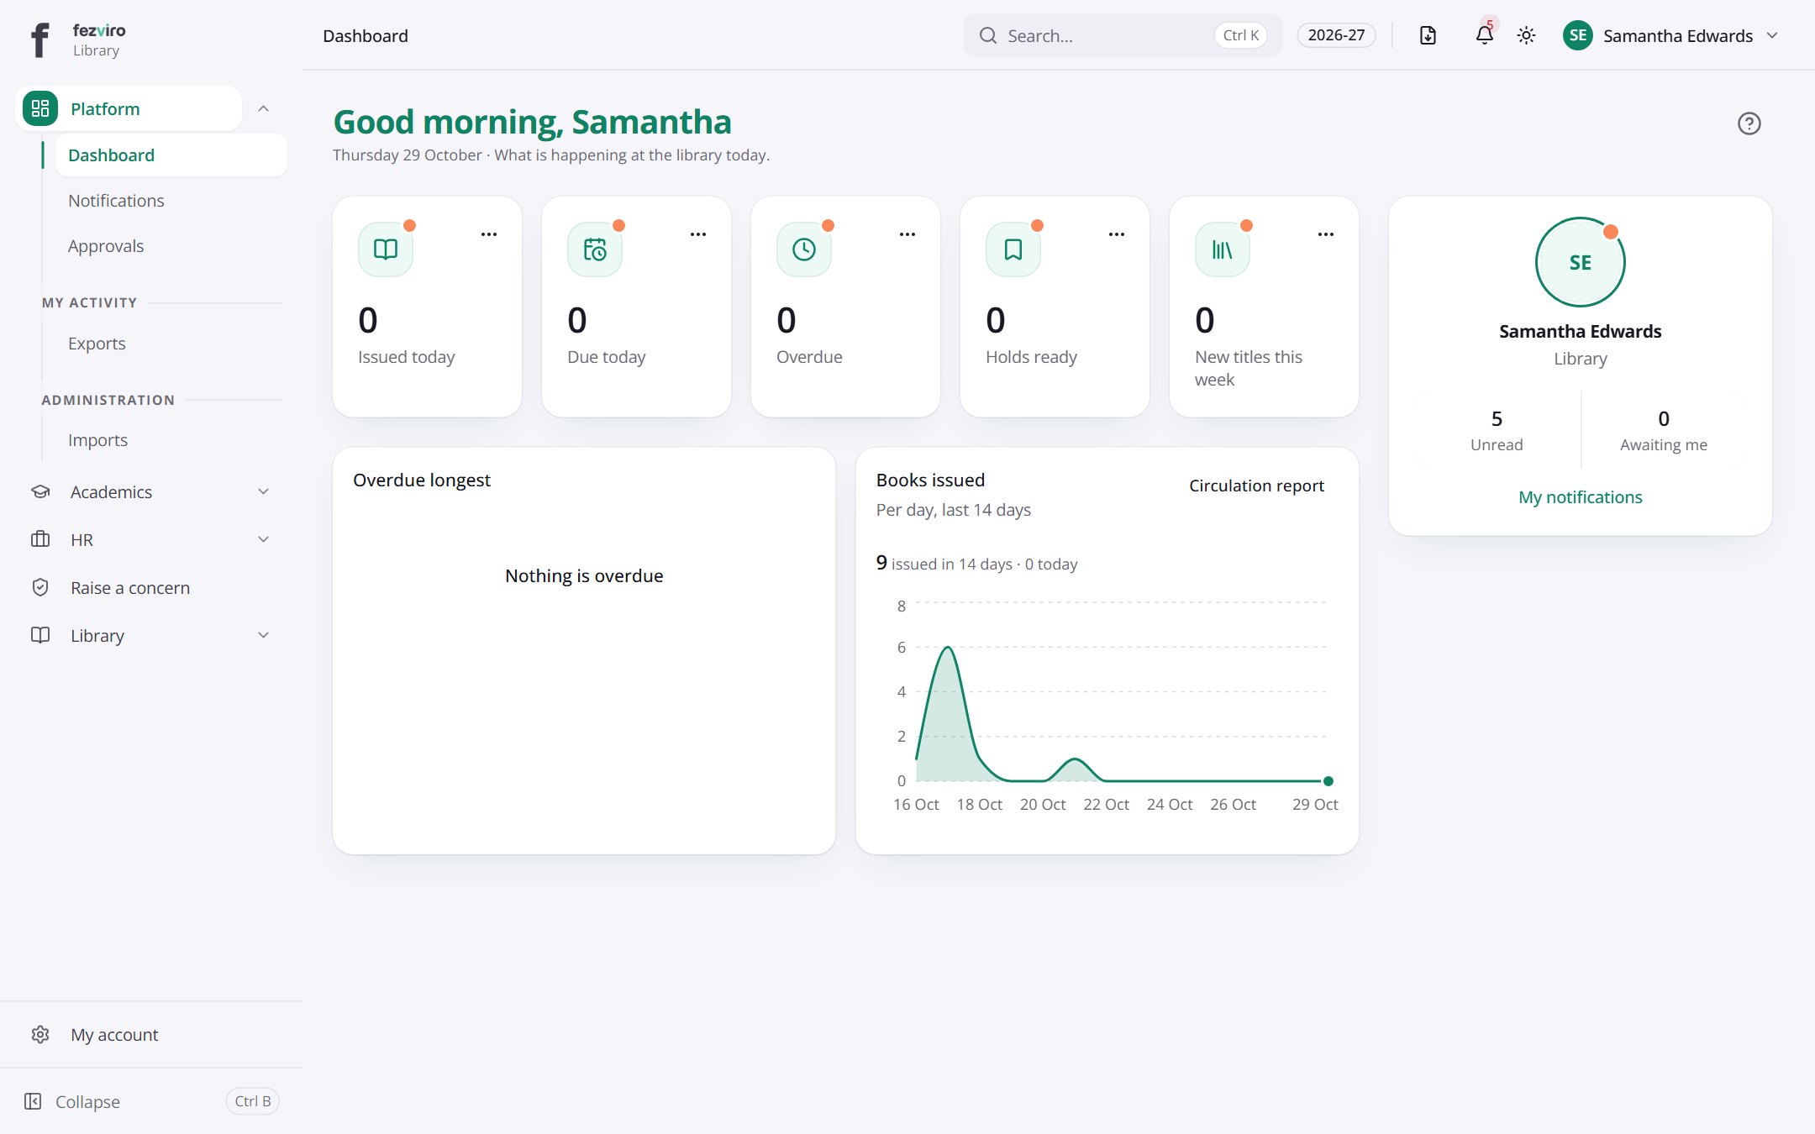Click the 29 Oct data point on chart
1815x1134 pixels.
click(1328, 781)
